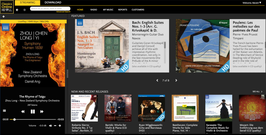Go back with the left arrow
This screenshot has height=135, width=266.
tap(17, 10)
